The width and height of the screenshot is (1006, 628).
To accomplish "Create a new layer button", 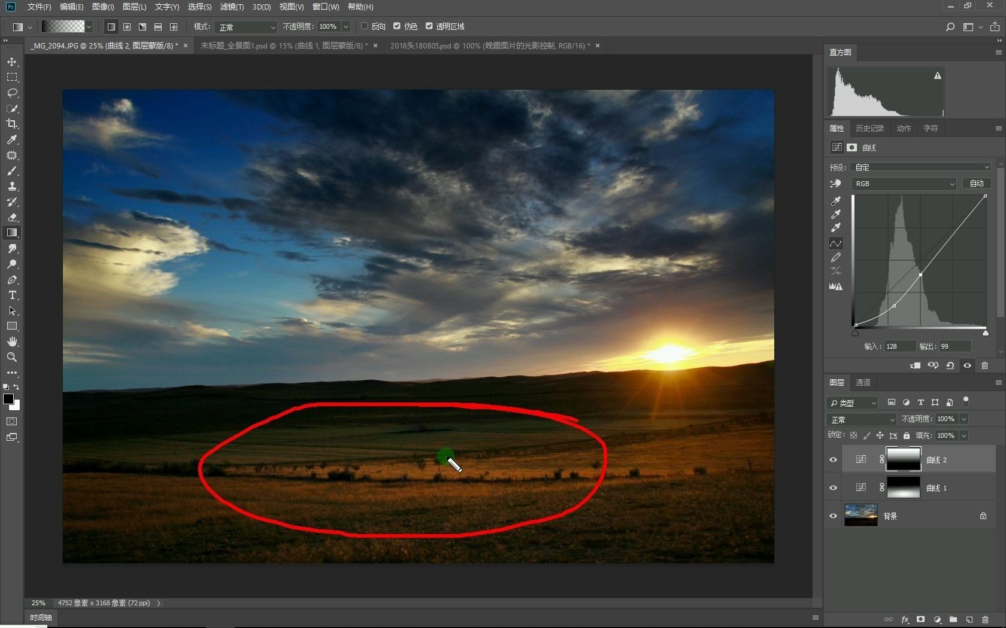I will coord(969,620).
